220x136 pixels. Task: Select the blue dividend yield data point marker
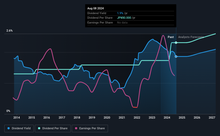point(176,56)
